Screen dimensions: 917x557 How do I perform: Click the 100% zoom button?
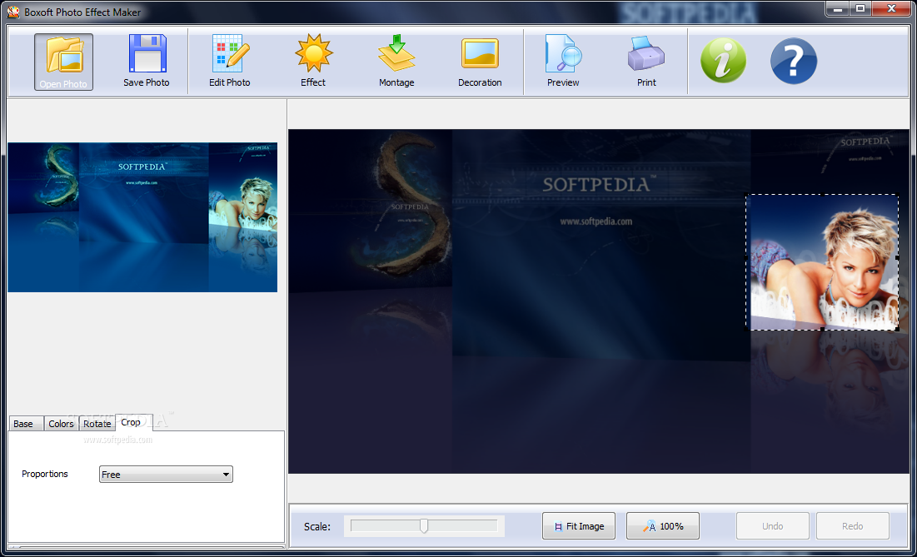click(x=663, y=526)
